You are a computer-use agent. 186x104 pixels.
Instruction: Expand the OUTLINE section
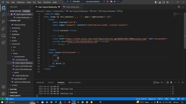pyautogui.click(x=13, y=89)
